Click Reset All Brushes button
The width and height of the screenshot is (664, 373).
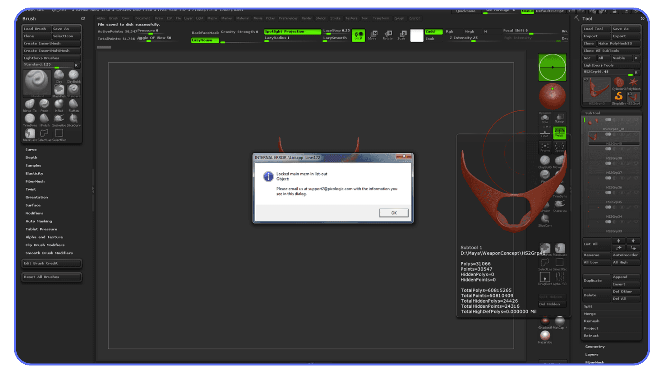point(52,277)
